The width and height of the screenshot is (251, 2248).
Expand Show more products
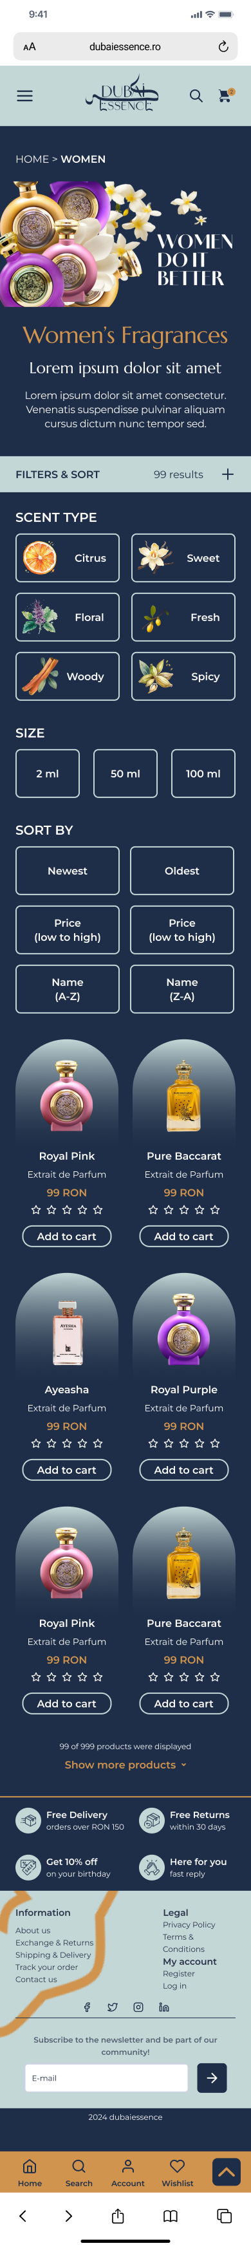(x=126, y=1763)
